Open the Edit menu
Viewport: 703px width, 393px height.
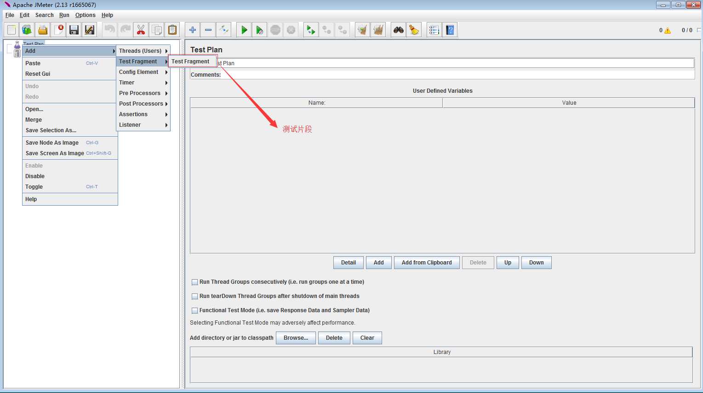(x=24, y=15)
